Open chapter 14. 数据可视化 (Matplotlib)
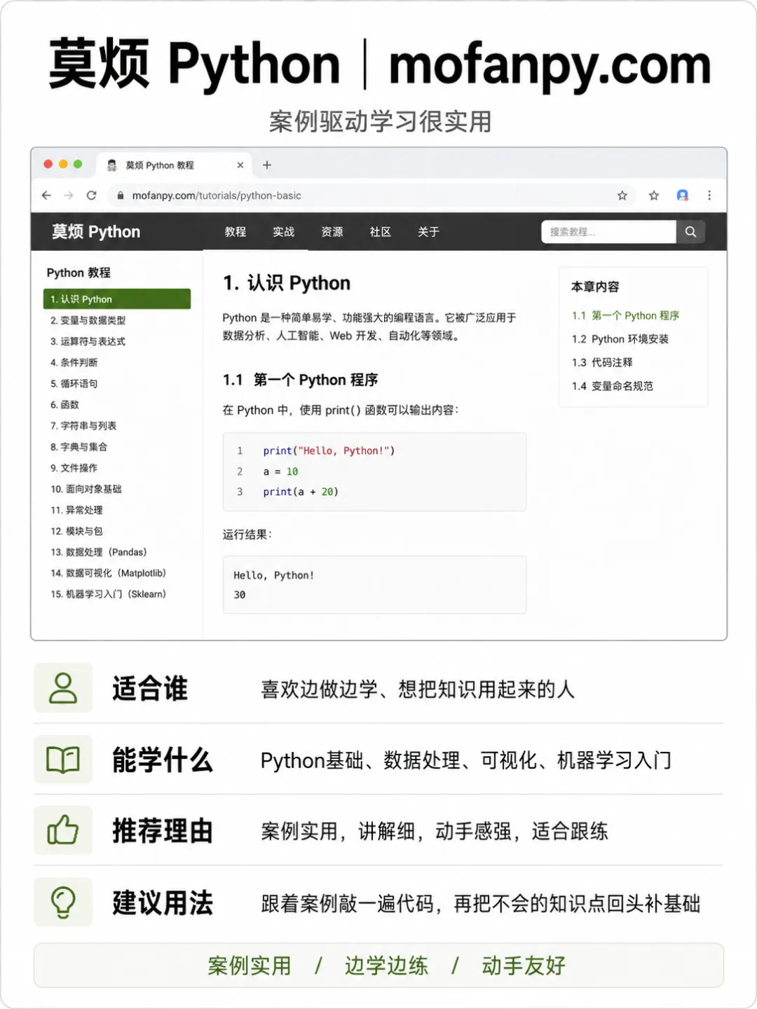The width and height of the screenshot is (757, 1009). (x=108, y=573)
